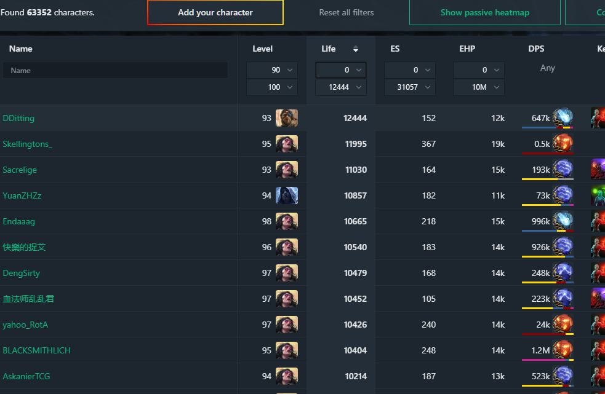Open character Skellingtons_
Image resolution: width=605 pixels, height=394 pixels.
28,144
